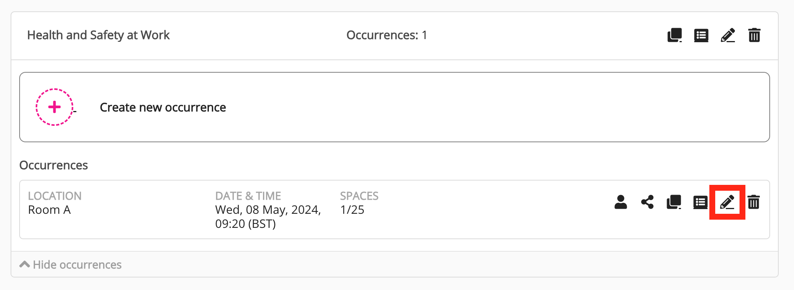Click the 1/25 spaces value
794x290 pixels.
coord(352,210)
